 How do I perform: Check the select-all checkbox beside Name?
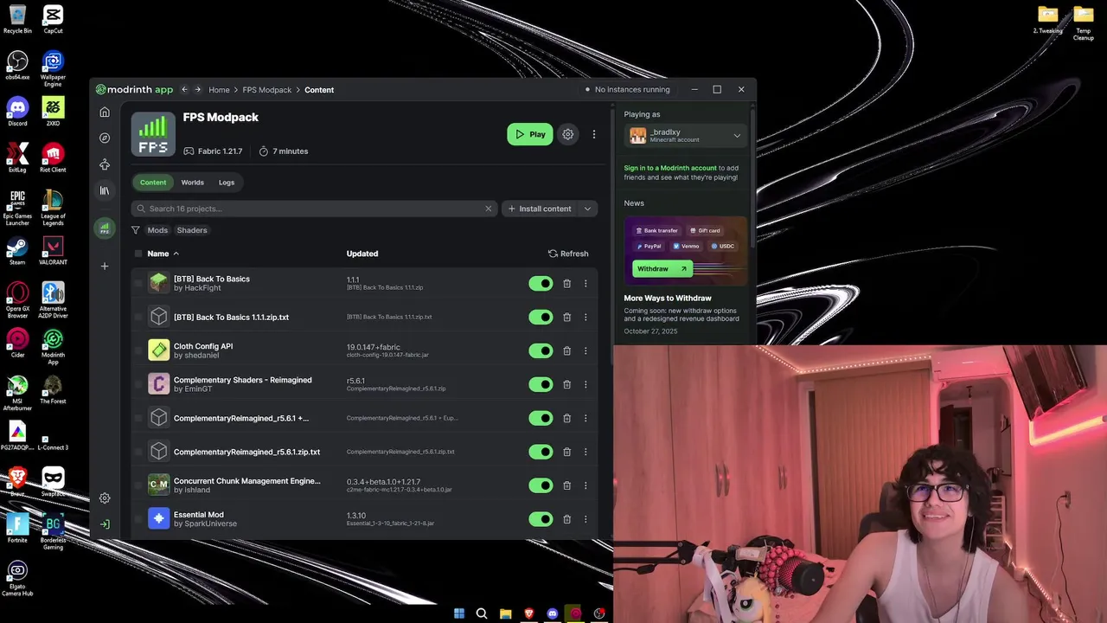138,254
